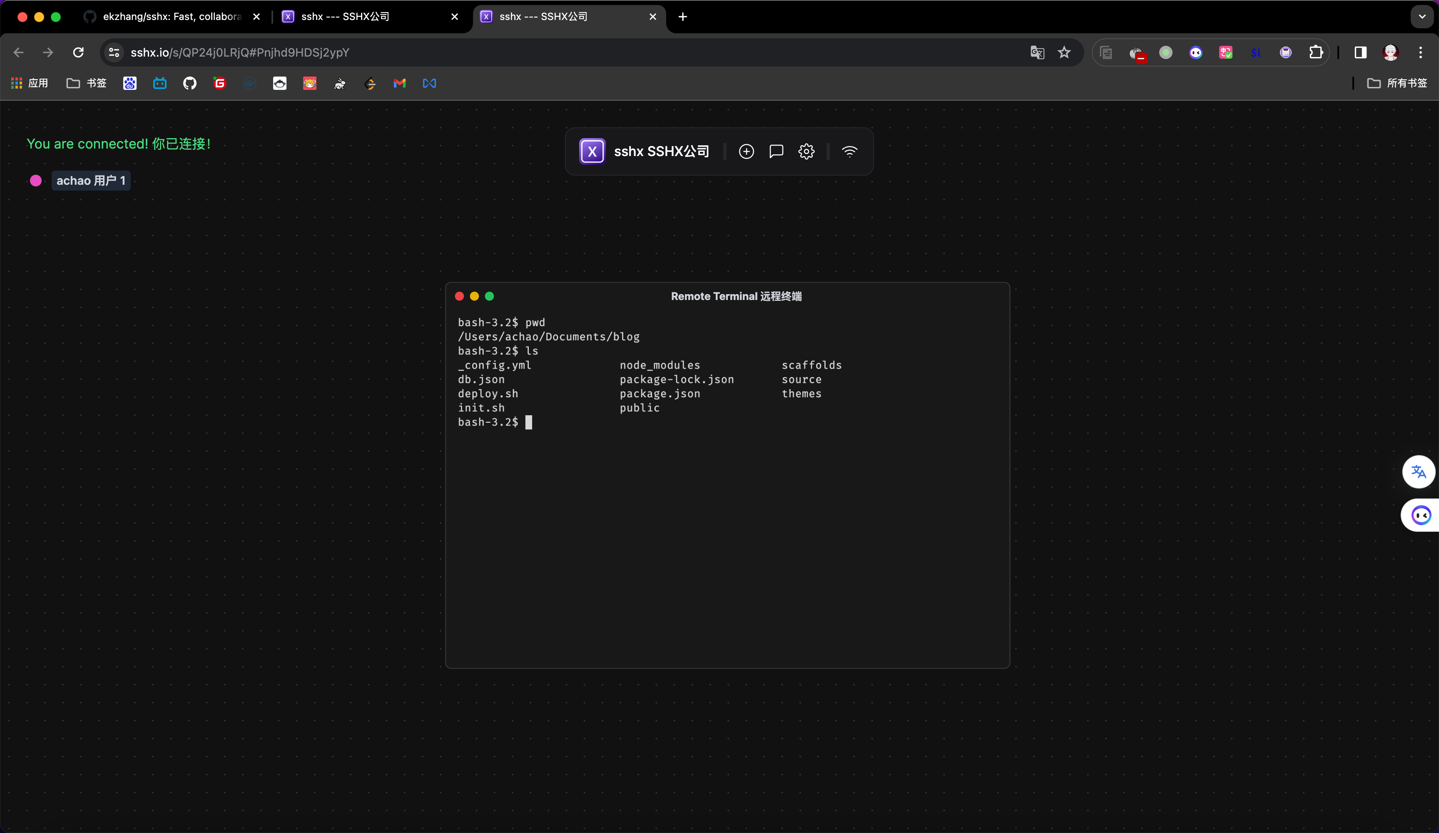The width and height of the screenshot is (1439, 833).
Task: Create a new terminal with plus icon
Action: (746, 151)
